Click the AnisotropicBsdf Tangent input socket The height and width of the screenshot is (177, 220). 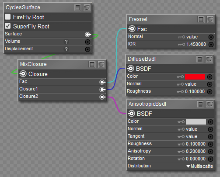210,137
